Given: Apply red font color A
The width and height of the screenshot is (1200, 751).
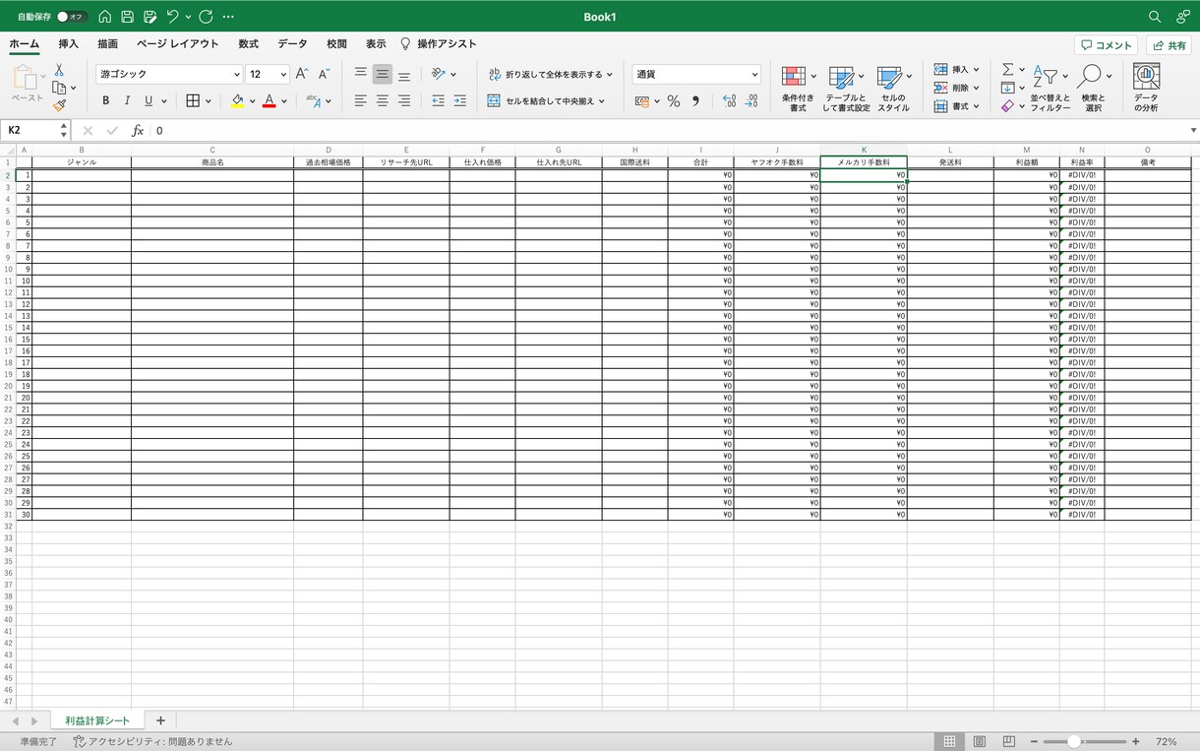Looking at the screenshot, I should (x=269, y=100).
